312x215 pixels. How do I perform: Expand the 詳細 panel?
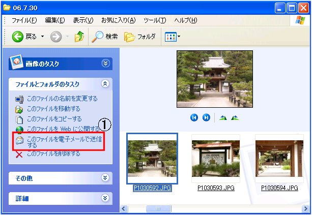(x=105, y=198)
